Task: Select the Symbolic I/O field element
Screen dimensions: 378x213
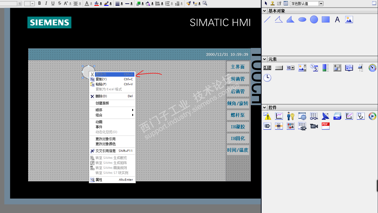Action: [x=291, y=68]
